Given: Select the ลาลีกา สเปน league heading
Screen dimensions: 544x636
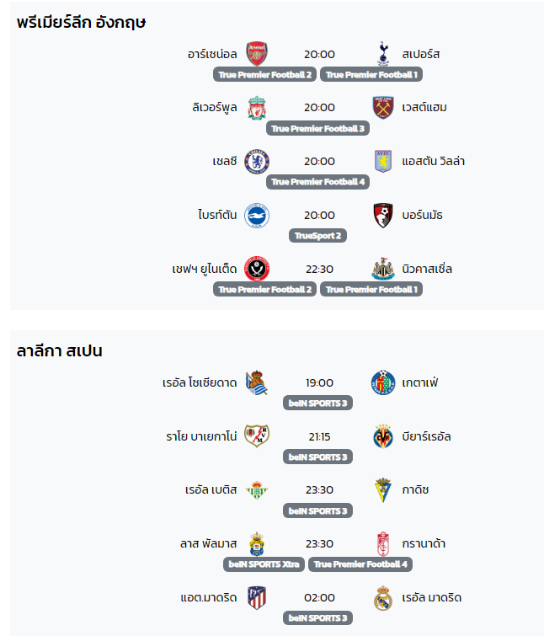Looking at the screenshot, I should 60,351.
